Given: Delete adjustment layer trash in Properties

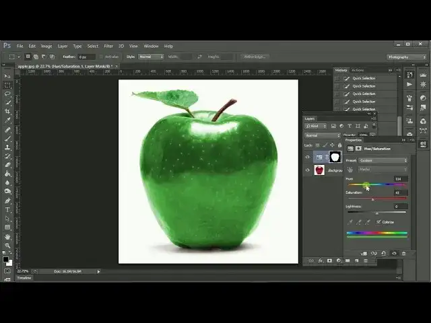Looking at the screenshot, I should pos(403,253).
